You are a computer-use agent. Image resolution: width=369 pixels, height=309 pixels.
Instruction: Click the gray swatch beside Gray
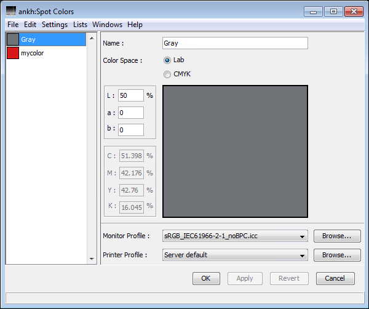[x=13, y=39]
